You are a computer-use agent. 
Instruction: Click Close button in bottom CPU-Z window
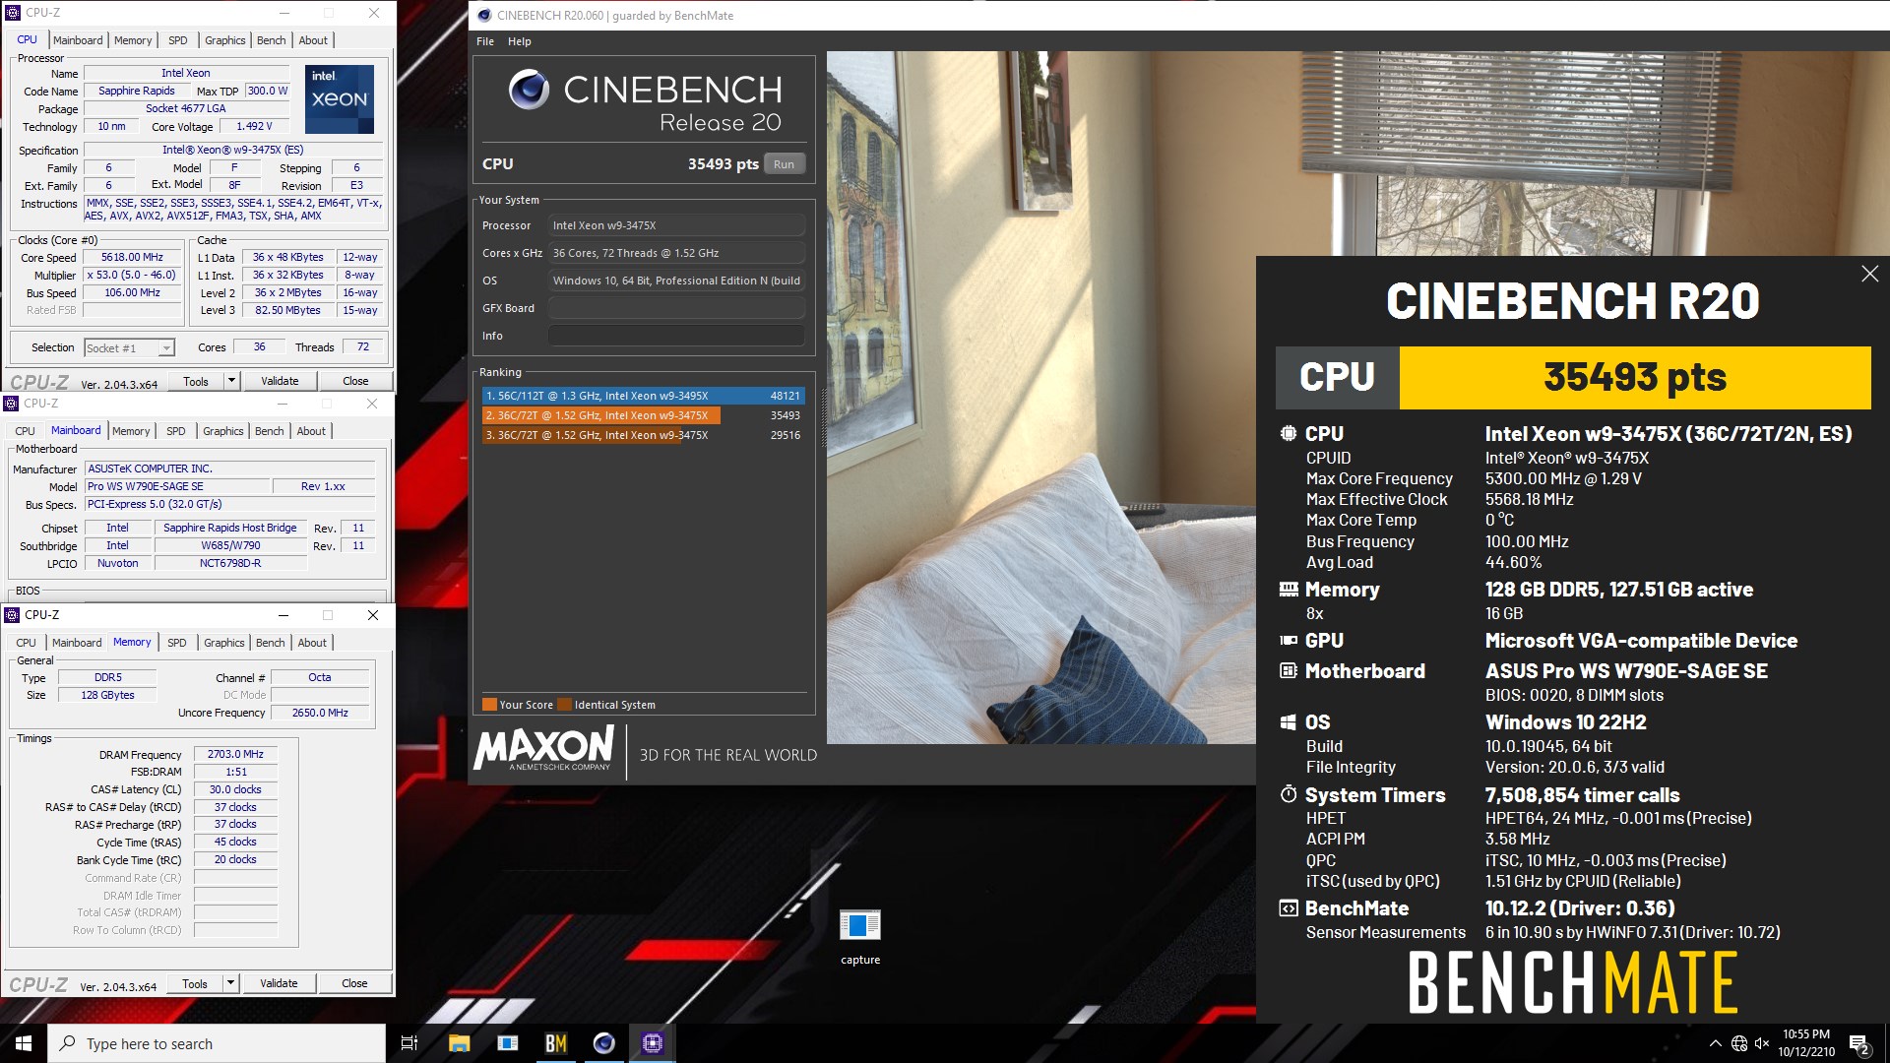tap(354, 983)
